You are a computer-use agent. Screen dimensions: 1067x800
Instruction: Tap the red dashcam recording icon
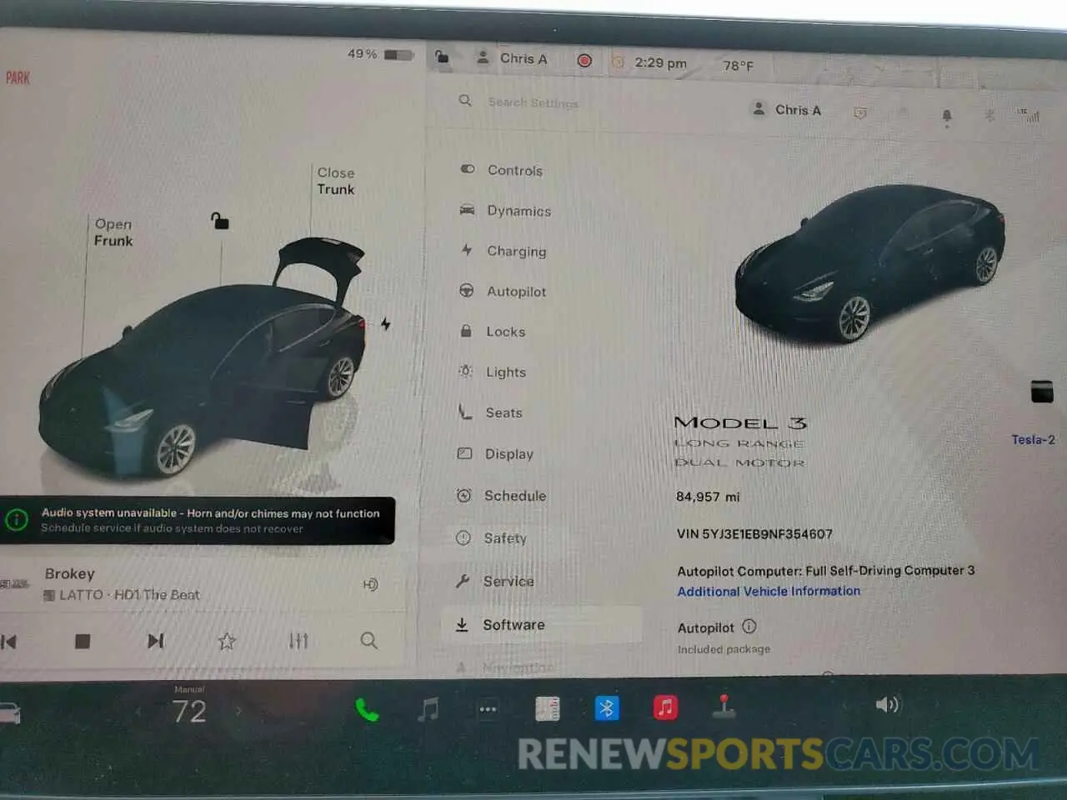click(x=584, y=60)
